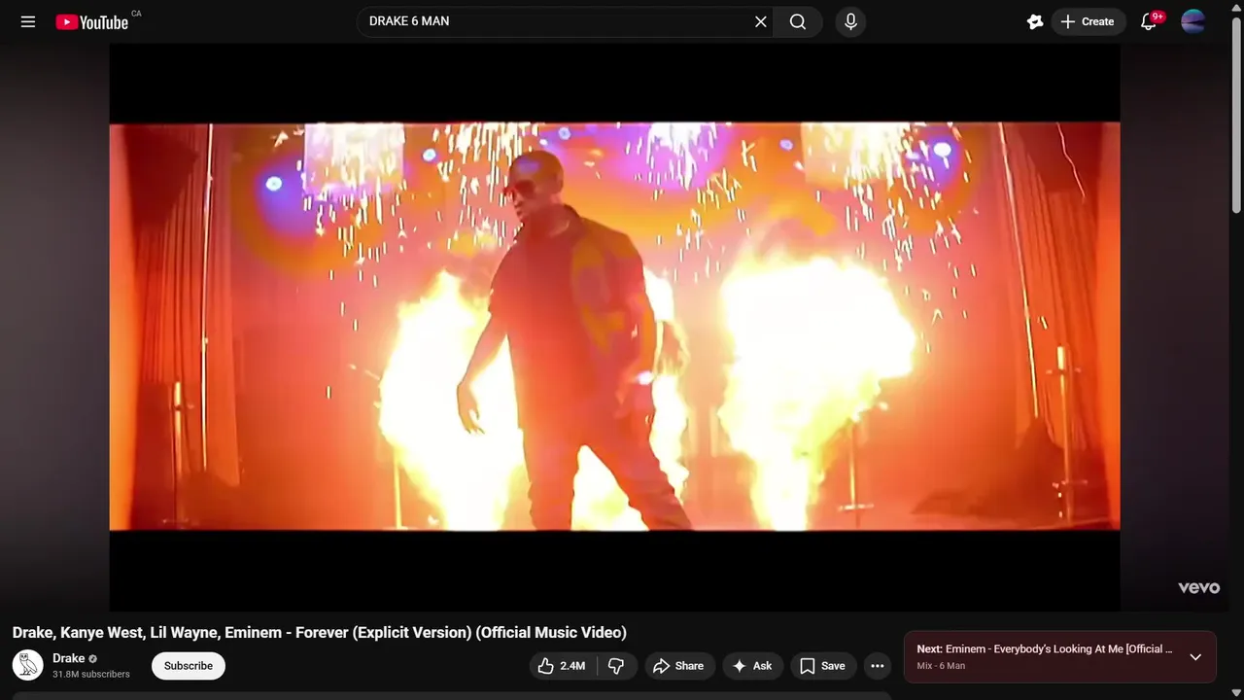Open the hamburger guide menu
The width and height of the screenshot is (1244, 700).
28,21
